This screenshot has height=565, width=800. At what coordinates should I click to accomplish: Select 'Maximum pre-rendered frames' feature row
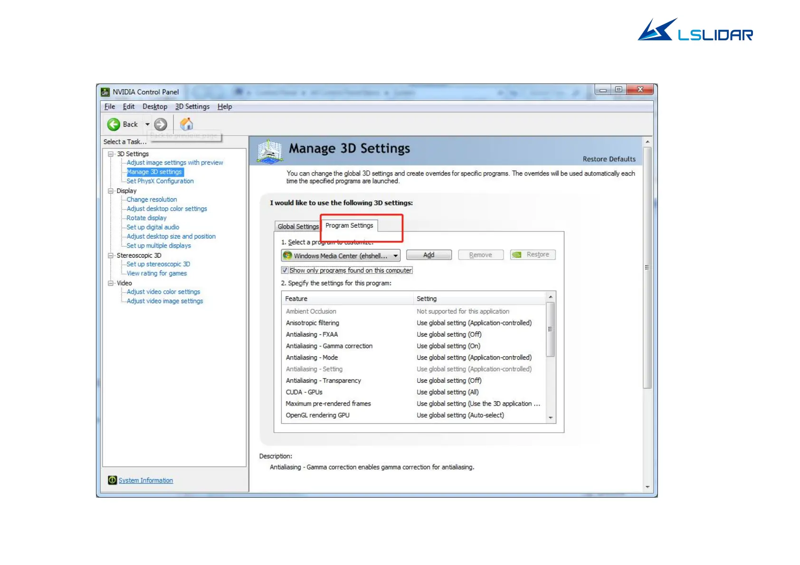click(414, 404)
